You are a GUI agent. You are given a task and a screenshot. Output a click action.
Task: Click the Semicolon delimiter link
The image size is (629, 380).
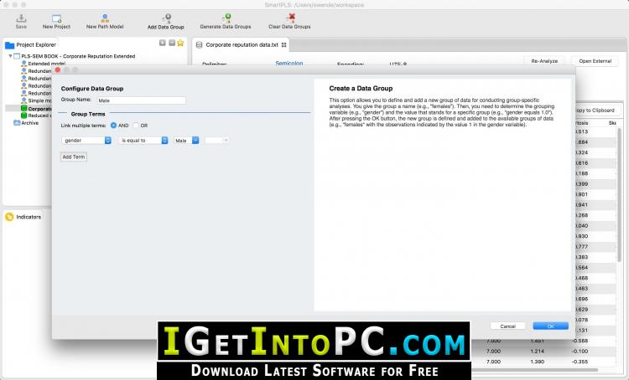pyautogui.click(x=289, y=64)
